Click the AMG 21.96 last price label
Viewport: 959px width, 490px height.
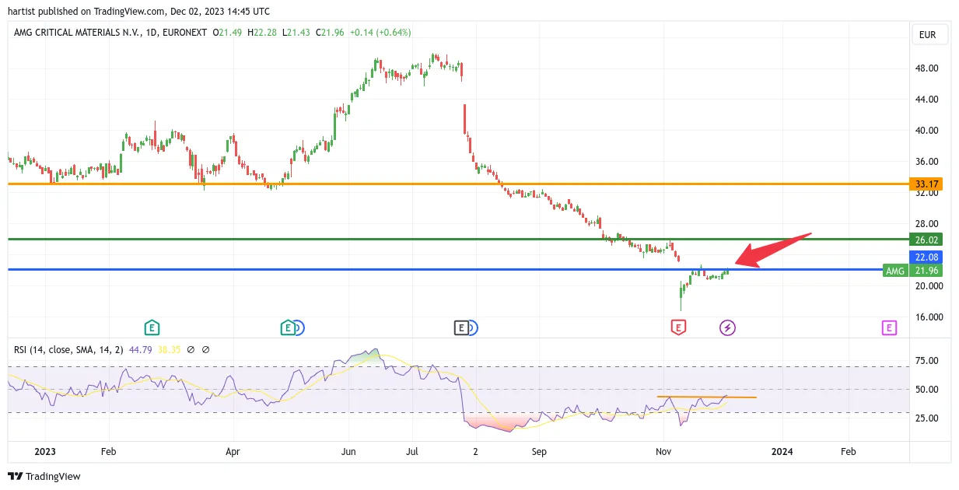coord(913,271)
